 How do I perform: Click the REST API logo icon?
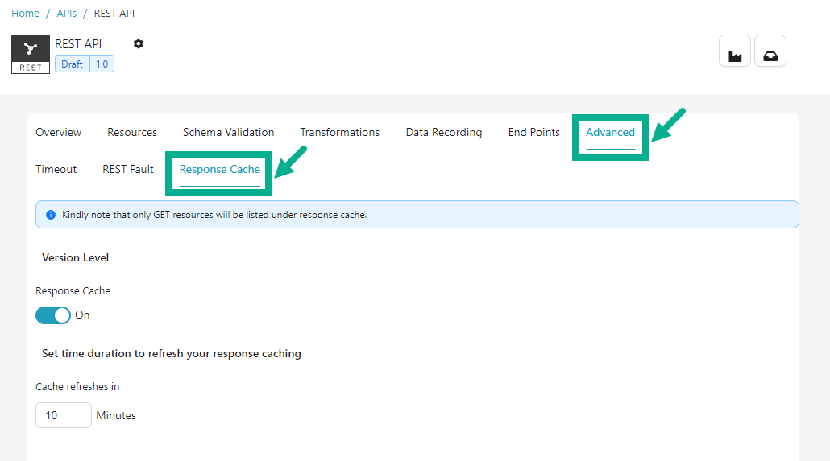click(x=31, y=55)
